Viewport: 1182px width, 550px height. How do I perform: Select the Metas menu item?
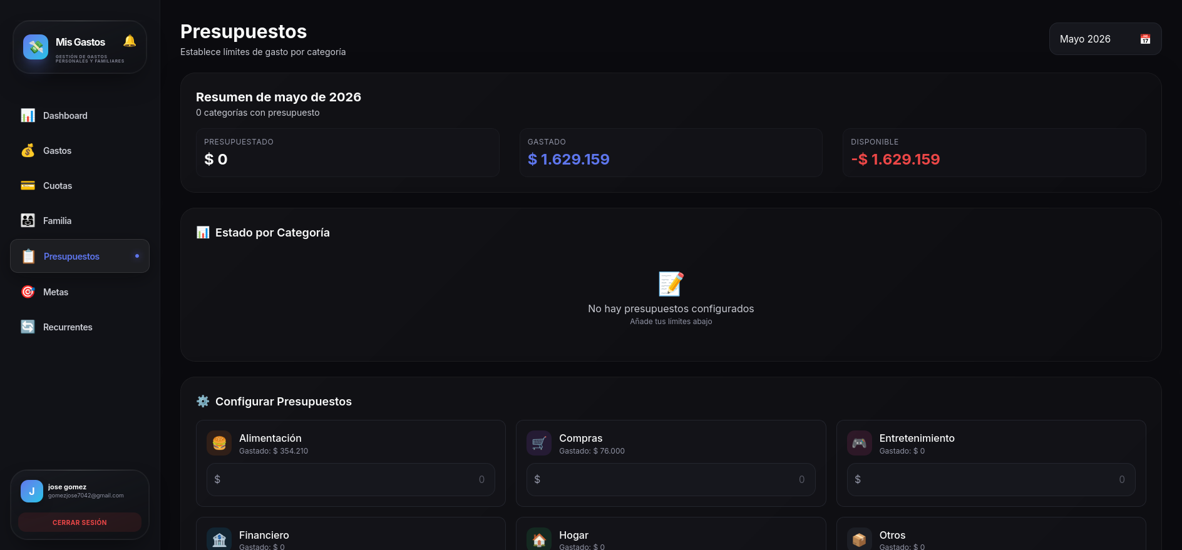80,292
